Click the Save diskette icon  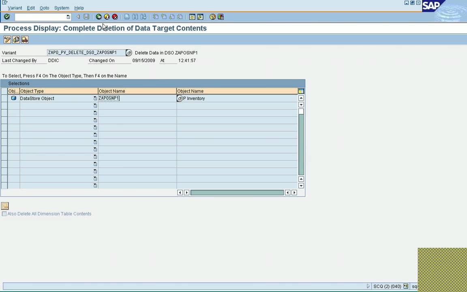(86, 17)
